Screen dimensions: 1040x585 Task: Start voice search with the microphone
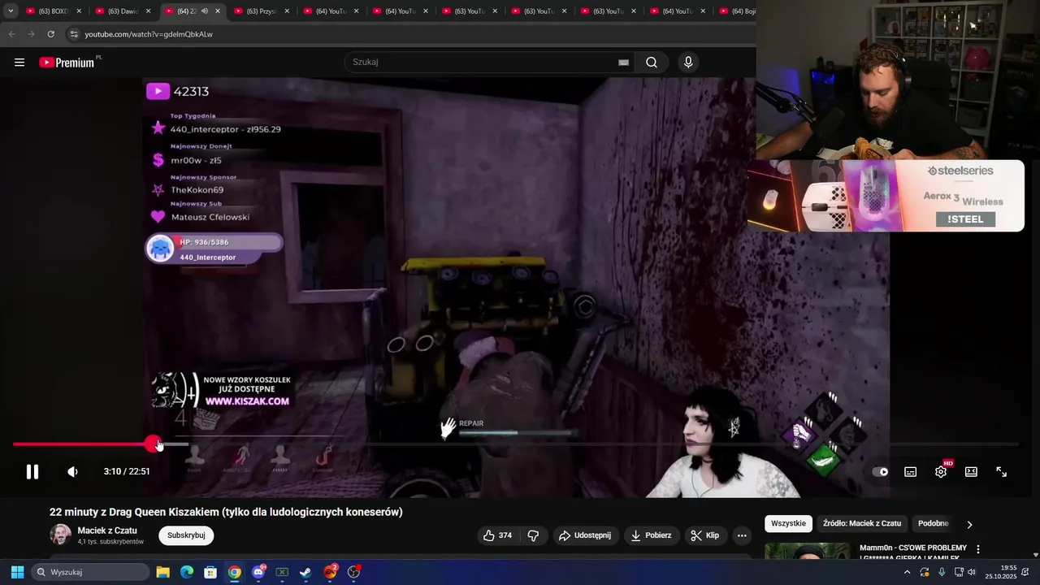click(688, 63)
